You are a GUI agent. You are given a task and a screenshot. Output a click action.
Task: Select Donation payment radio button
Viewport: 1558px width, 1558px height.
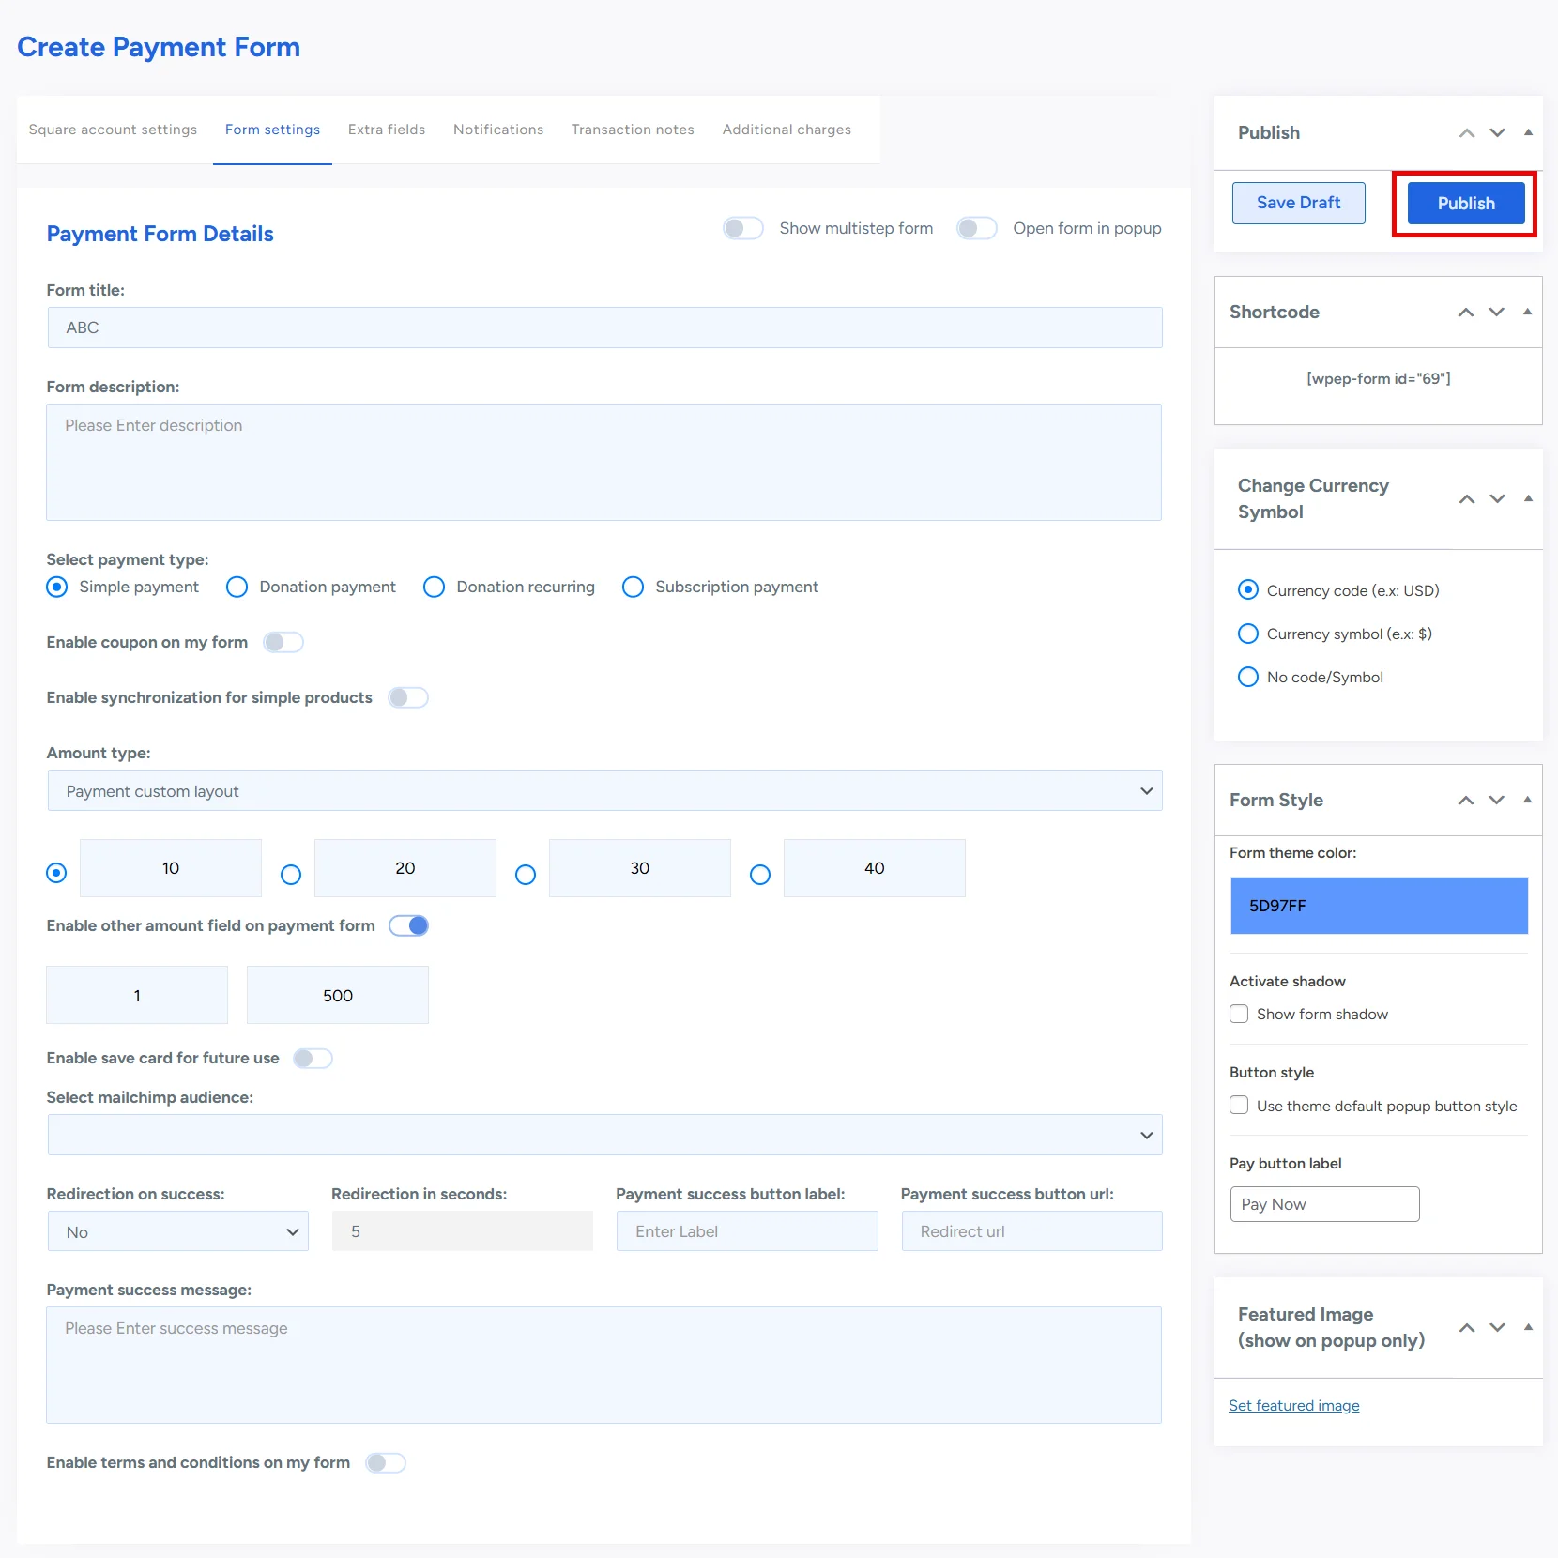[237, 587]
